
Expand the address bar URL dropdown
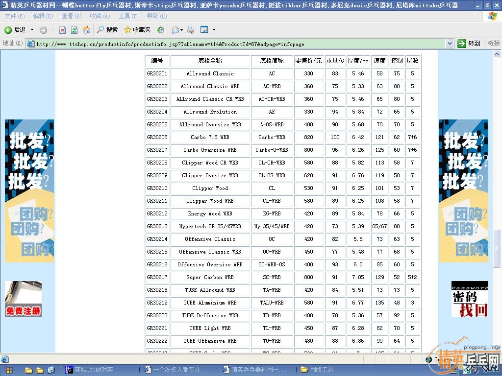click(450, 44)
